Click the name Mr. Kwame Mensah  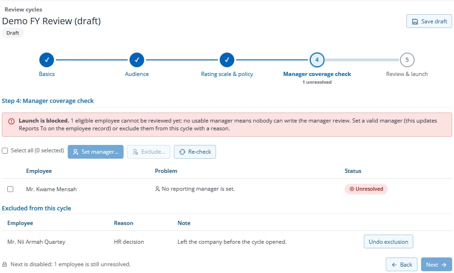[x=52, y=189]
